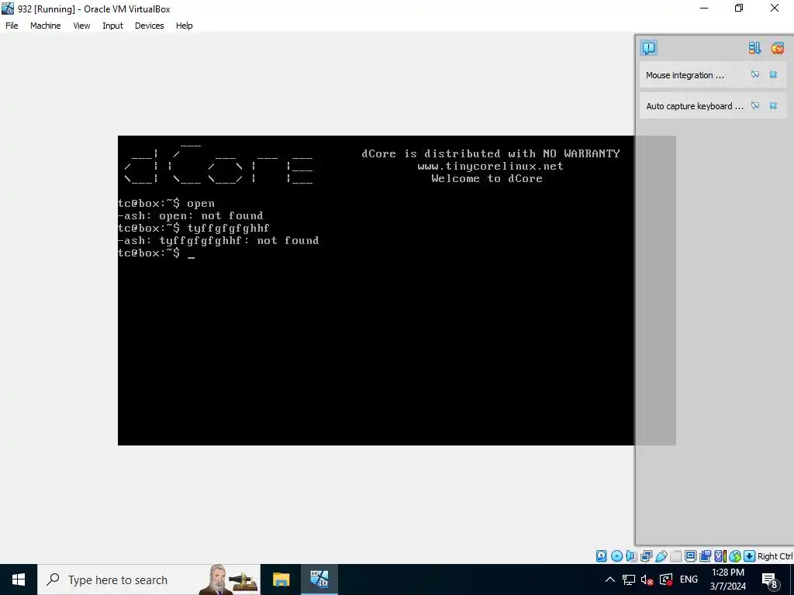Toggle notification sort order icon
This screenshot has height=595, width=794.
pos(754,48)
